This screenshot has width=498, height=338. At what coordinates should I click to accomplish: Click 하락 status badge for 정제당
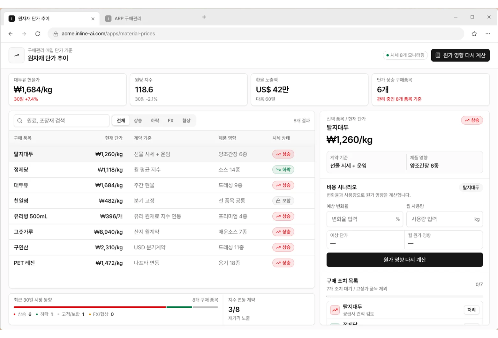pos(283,170)
